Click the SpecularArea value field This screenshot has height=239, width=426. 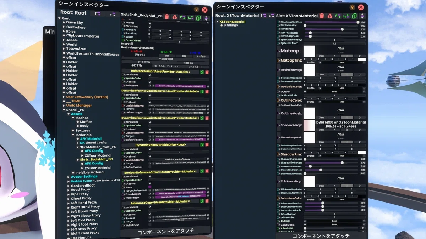pyautogui.click(x=334, y=43)
